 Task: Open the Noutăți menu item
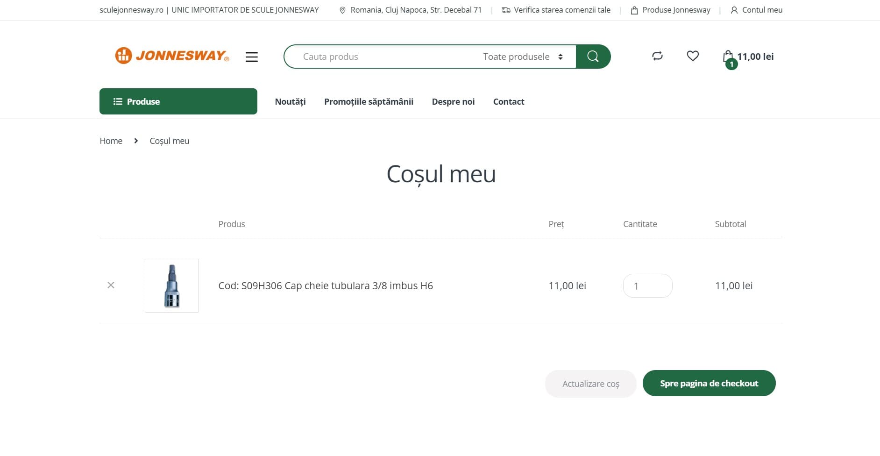coord(290,102)
